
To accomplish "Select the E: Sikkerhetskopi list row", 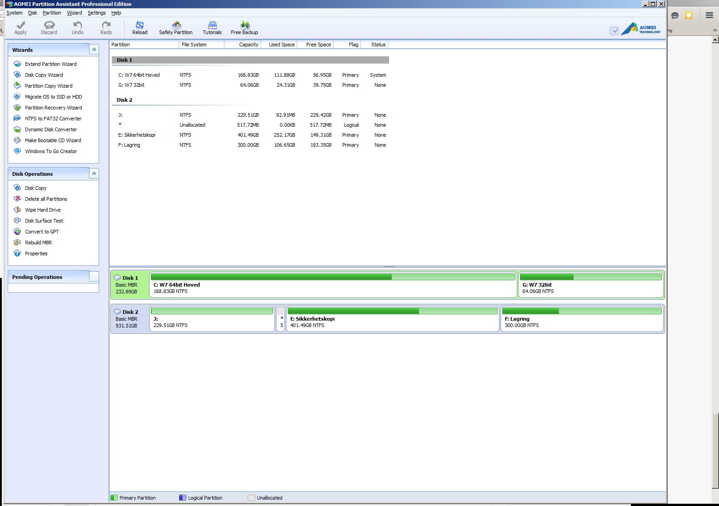I will [x=250, y=135].
